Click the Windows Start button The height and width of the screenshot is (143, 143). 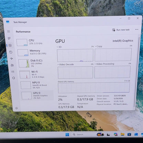point(67,134)
